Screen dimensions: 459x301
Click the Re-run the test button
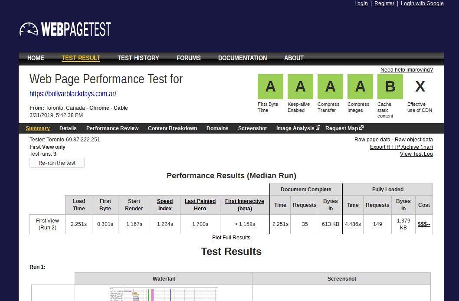coord(57,163)
